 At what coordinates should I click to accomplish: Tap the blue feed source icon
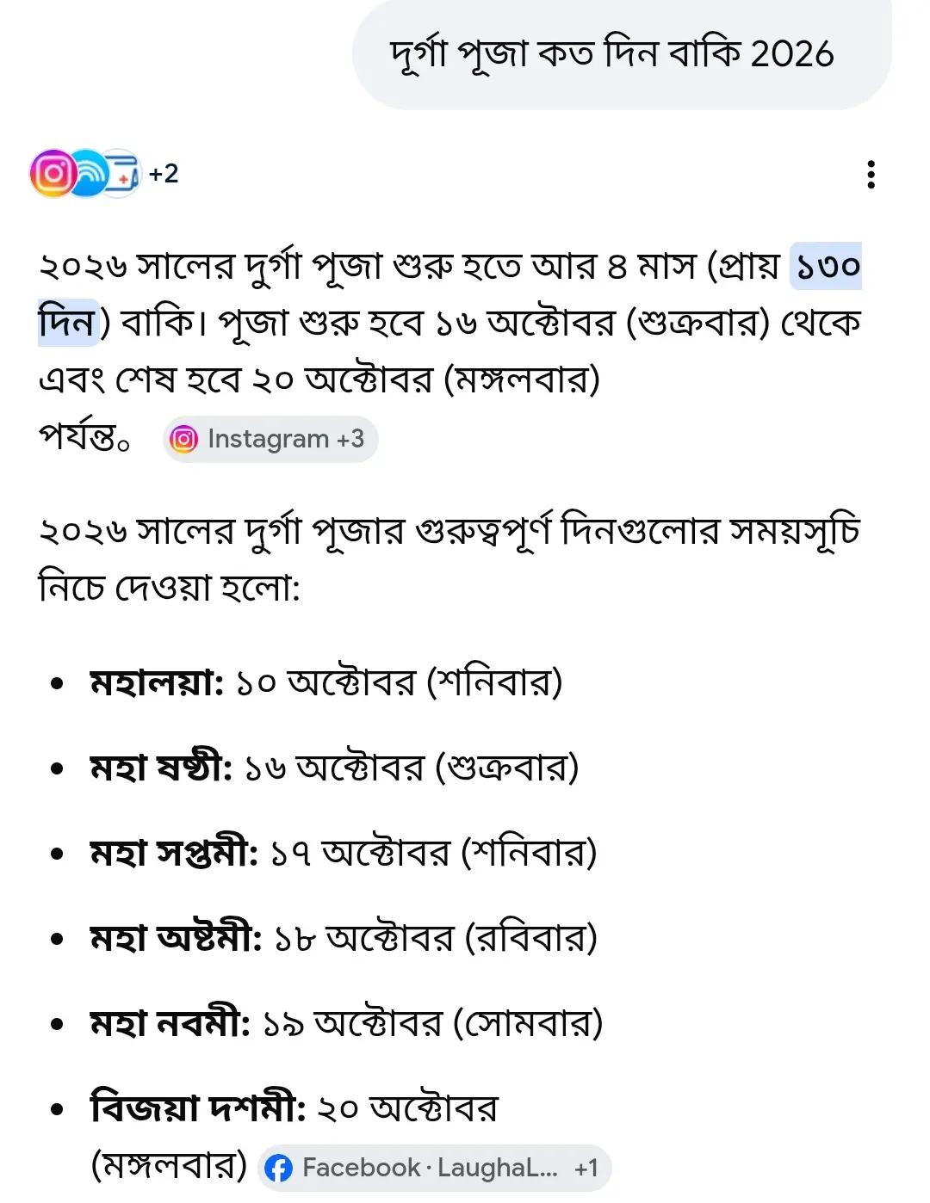(87, 173)
